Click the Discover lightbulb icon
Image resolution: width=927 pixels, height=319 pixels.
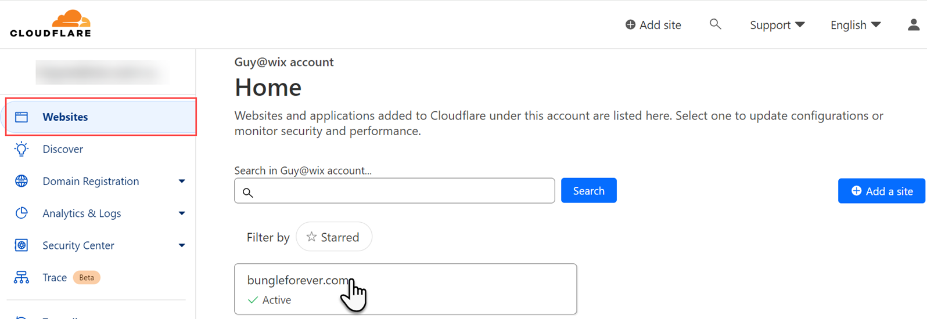point(21,149)
